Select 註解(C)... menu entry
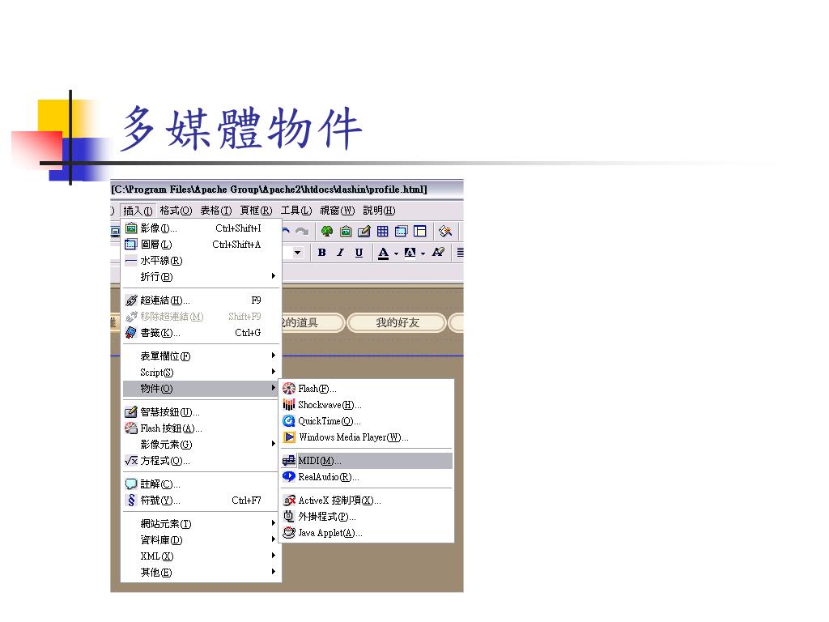 coord(201,484)
